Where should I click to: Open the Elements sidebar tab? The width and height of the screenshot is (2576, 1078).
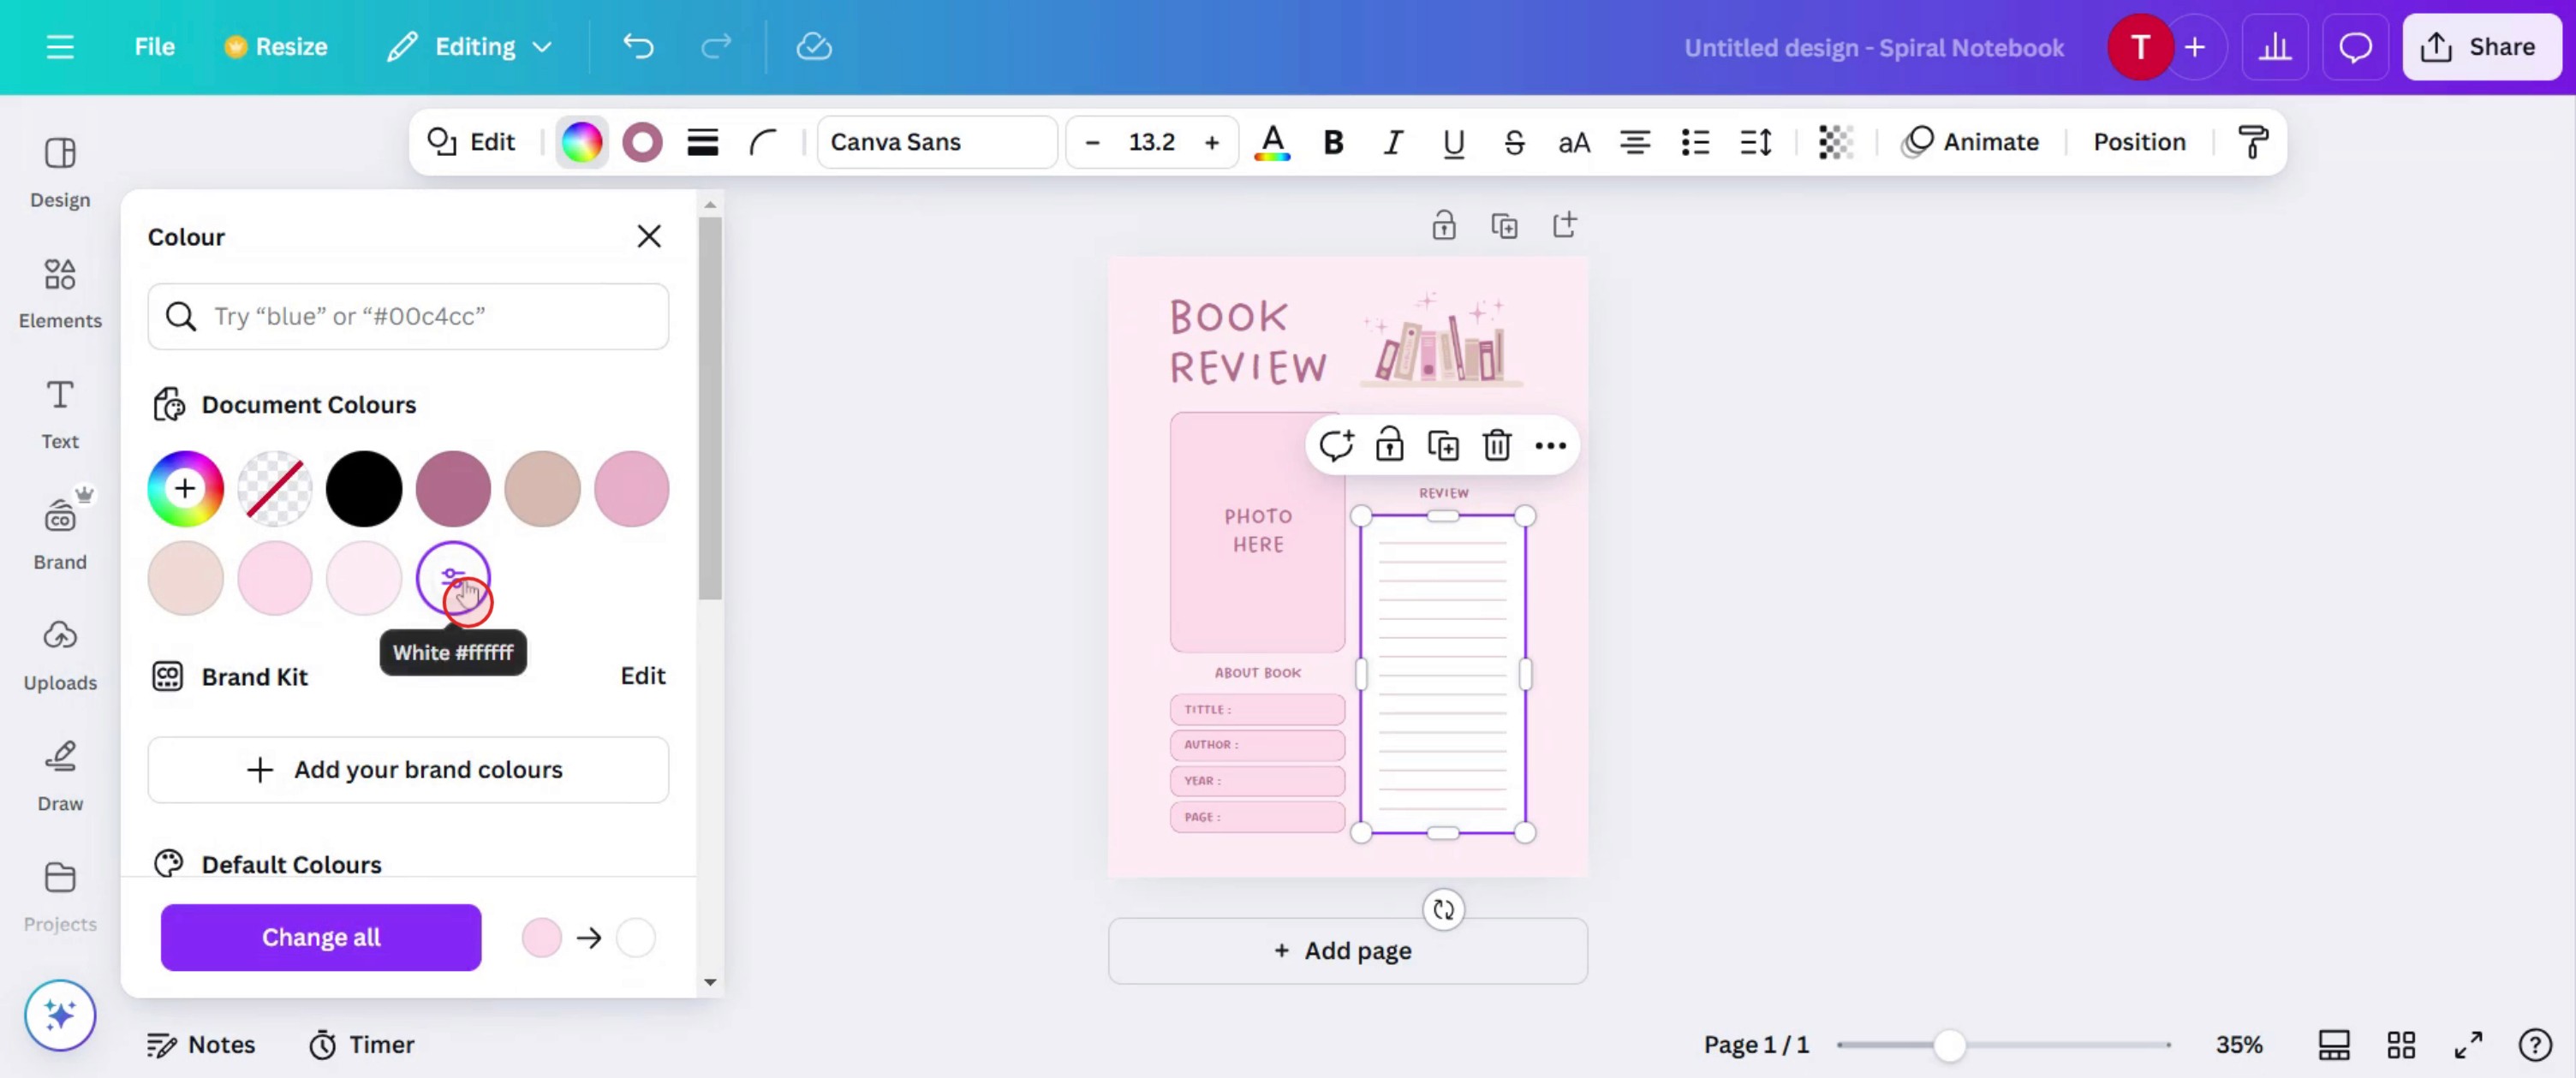[60, 292]
